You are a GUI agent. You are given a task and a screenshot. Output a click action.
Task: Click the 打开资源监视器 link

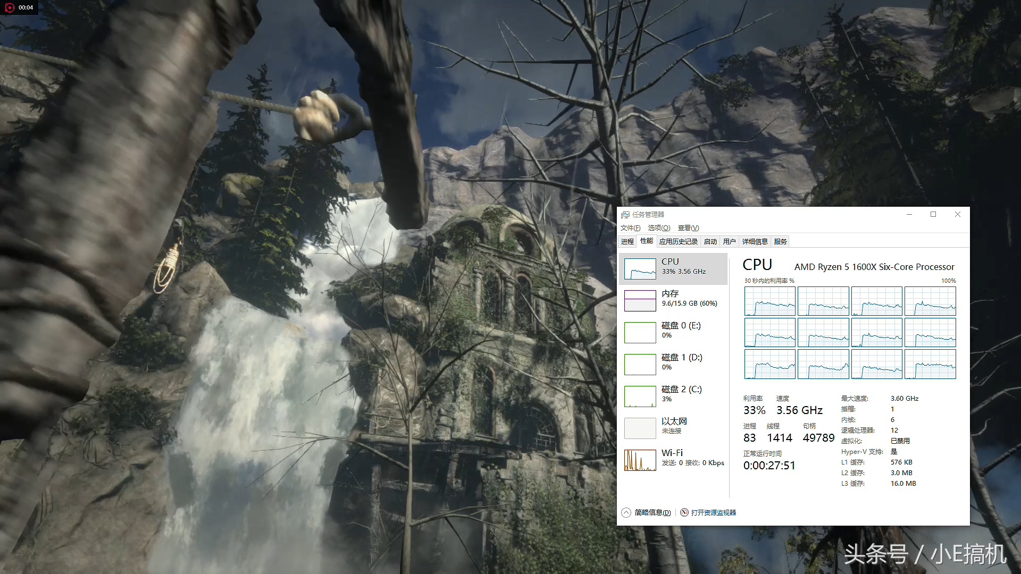pyautogui.click(x=713, y=512)
